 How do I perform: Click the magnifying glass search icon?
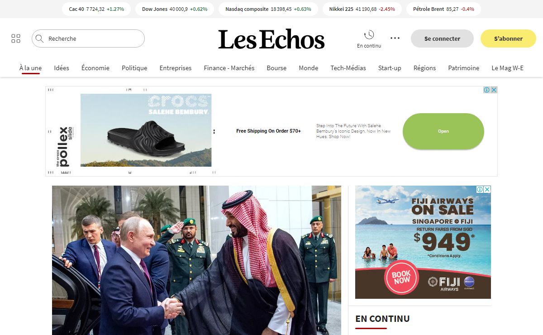39,38
